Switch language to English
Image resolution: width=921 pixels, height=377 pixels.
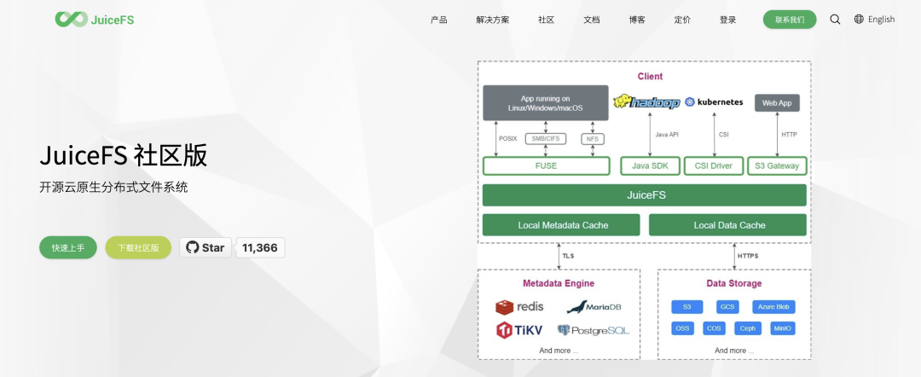point(881,20)
